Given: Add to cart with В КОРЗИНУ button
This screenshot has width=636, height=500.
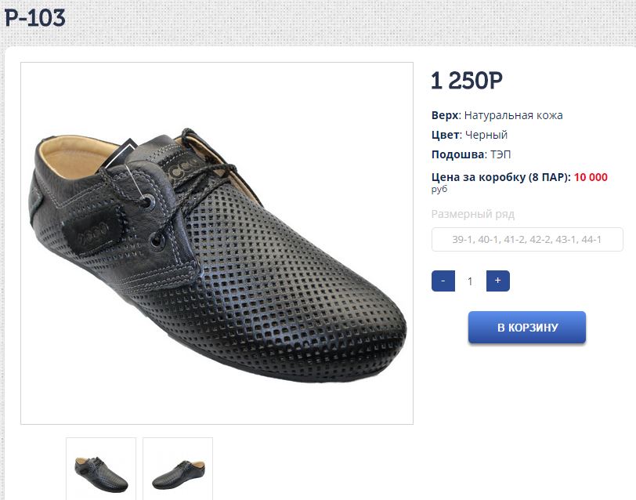Looking at the screenshot, I should pyautogui.click(x=527, y=328).
